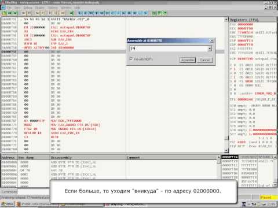278x208 pixels.
Task: Click the Step into toolbar icon
Action: (x=38, y=13)
